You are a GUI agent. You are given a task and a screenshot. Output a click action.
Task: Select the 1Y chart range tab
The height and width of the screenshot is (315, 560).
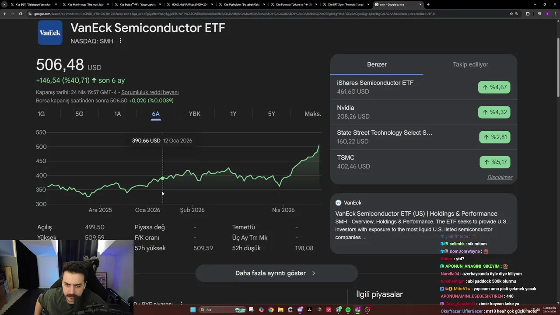point(233,114)
